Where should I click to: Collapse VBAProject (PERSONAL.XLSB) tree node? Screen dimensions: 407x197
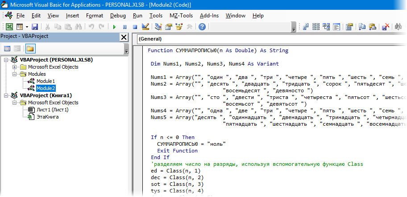6,60
